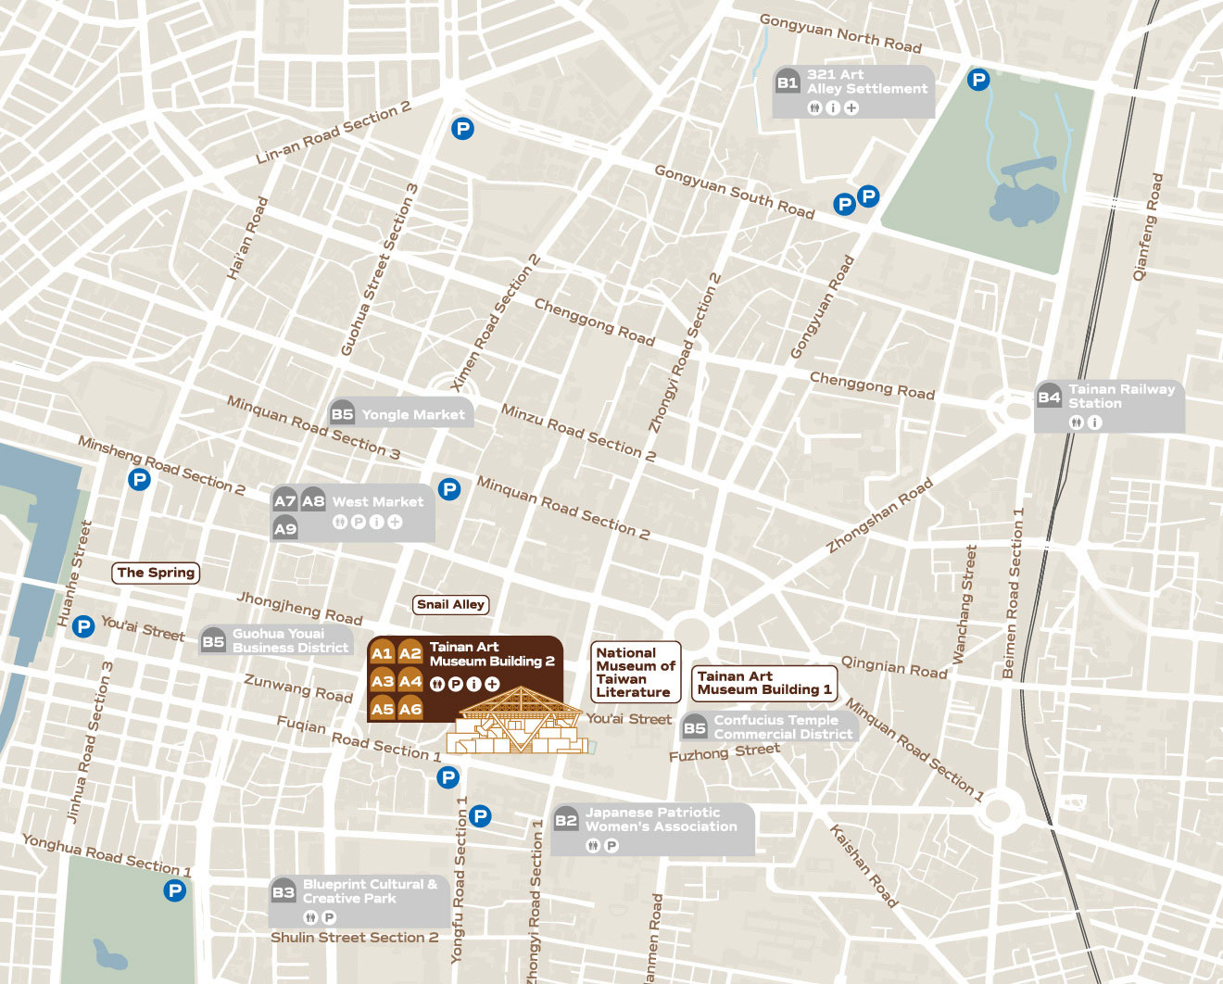This screenshot has width=1223, height=984.
Task: Click B5 badge of Guohua Youai Business District
Action: click(x=213, y=641)
